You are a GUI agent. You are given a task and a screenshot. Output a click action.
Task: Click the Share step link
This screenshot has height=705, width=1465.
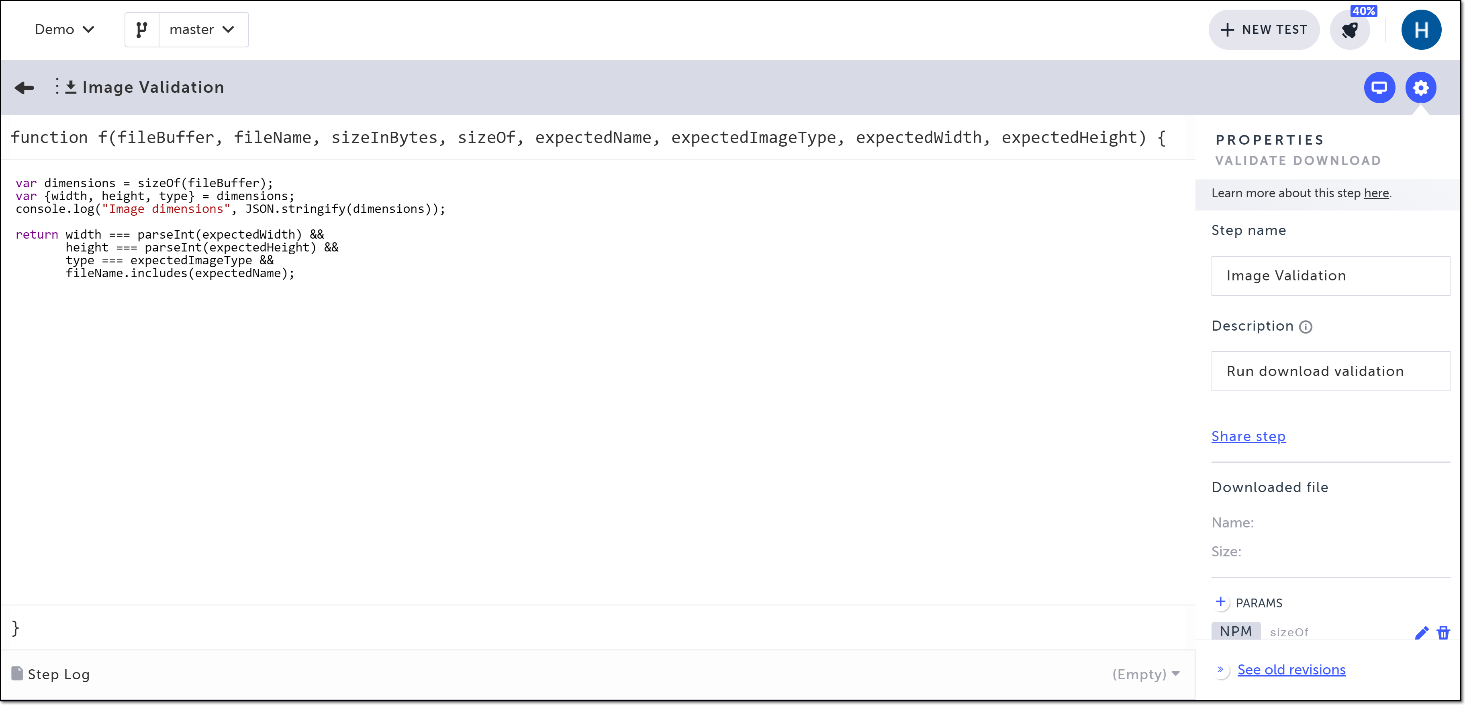pos(1248,436)
